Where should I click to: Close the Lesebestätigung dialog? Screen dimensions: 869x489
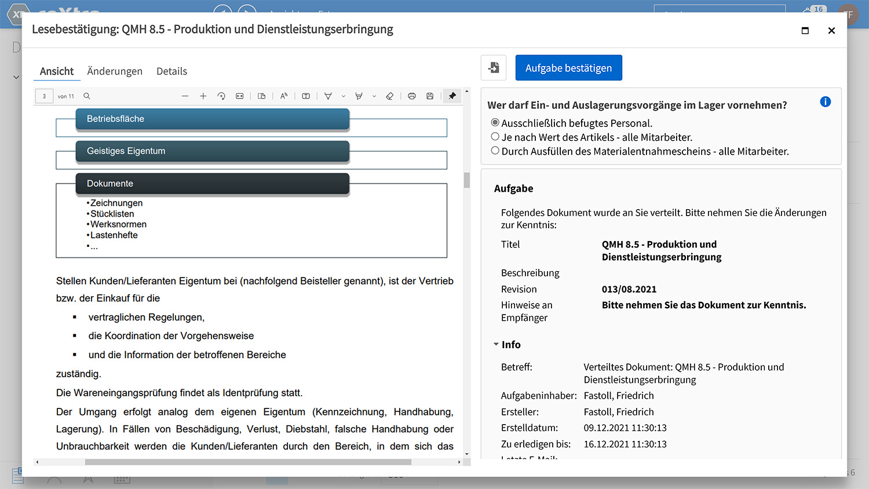831,30
